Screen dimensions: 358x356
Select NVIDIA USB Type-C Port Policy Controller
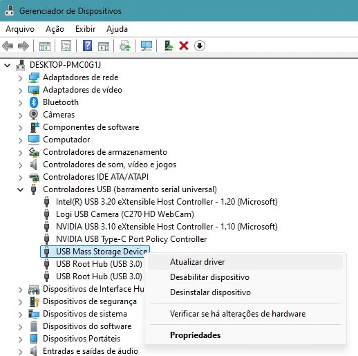click(131, 239)
